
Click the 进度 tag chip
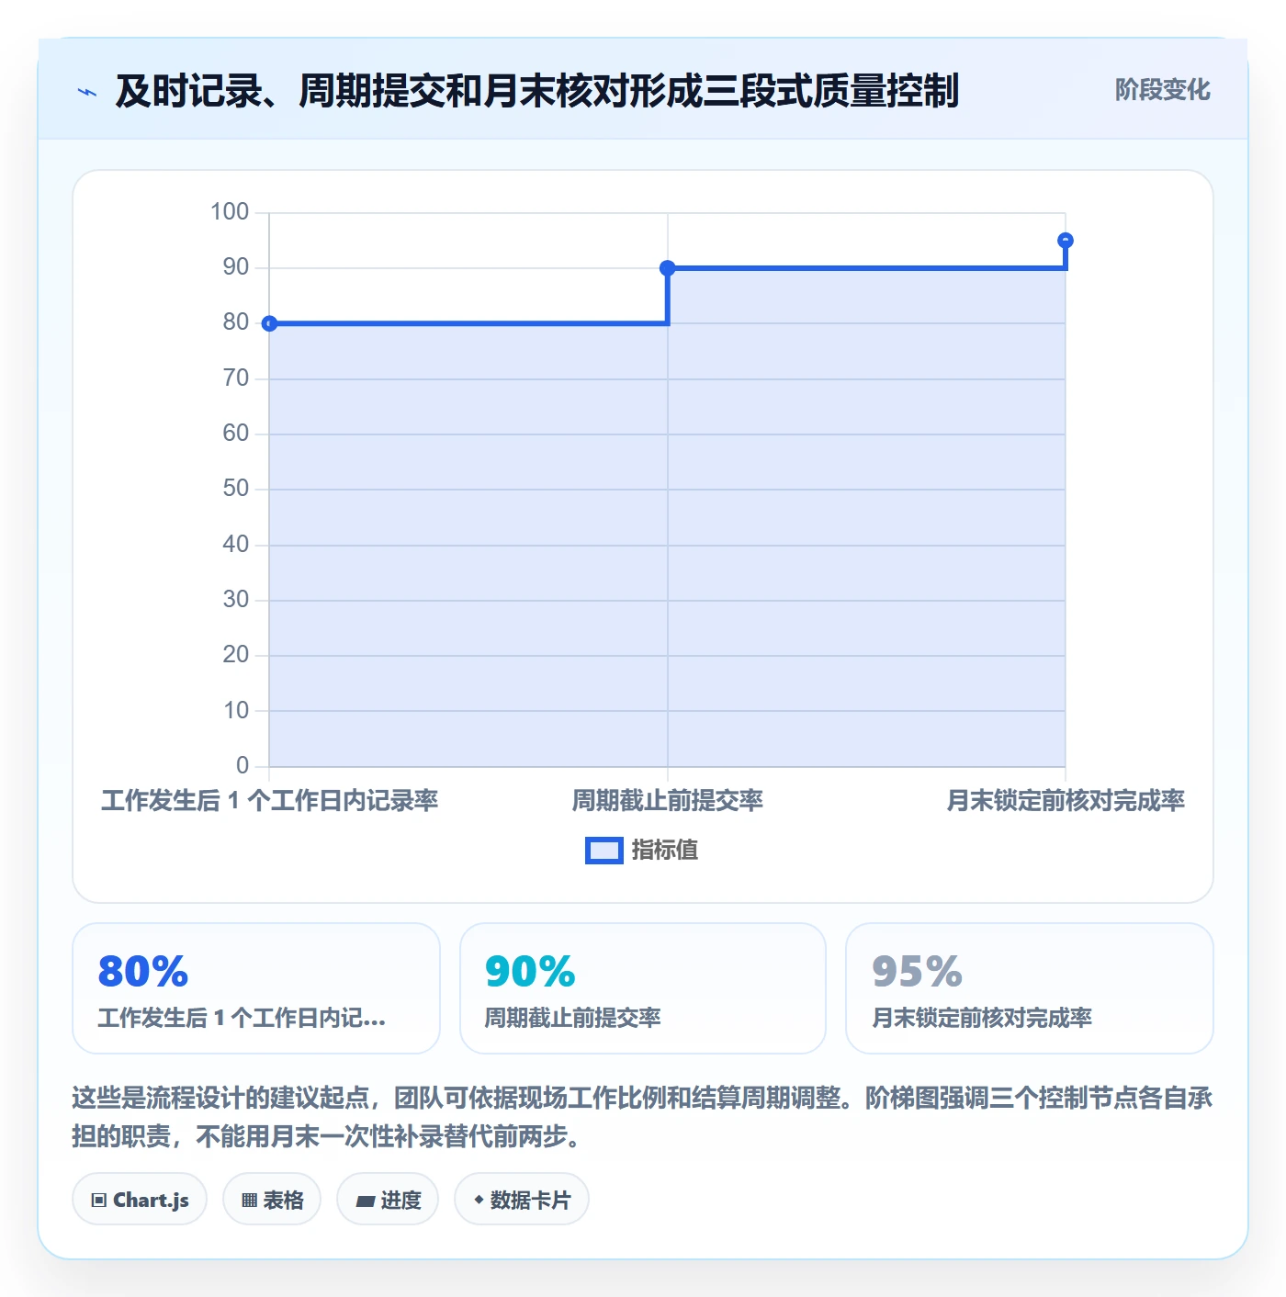pyautogui.click(x=388, y=1200)
